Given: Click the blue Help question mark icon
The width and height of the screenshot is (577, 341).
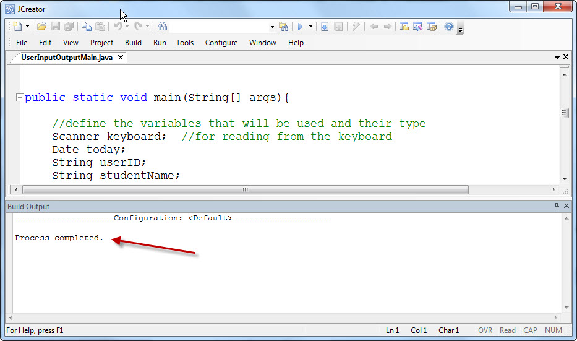Looking at the screenshot, I should point(449,27).
